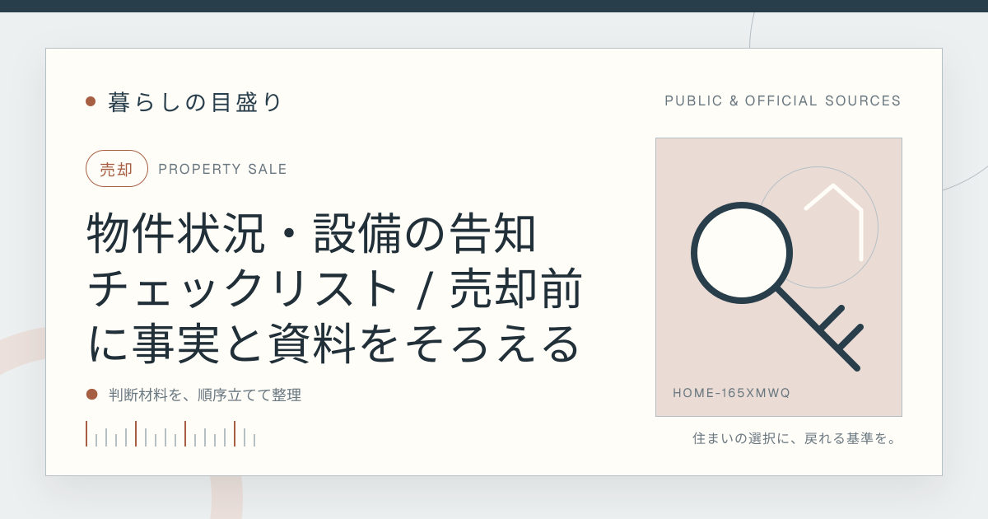The image size is (988, 519).
Task: Click PUBLIC & OFFICIAL SOURCES text
Action: pos(783,101)
